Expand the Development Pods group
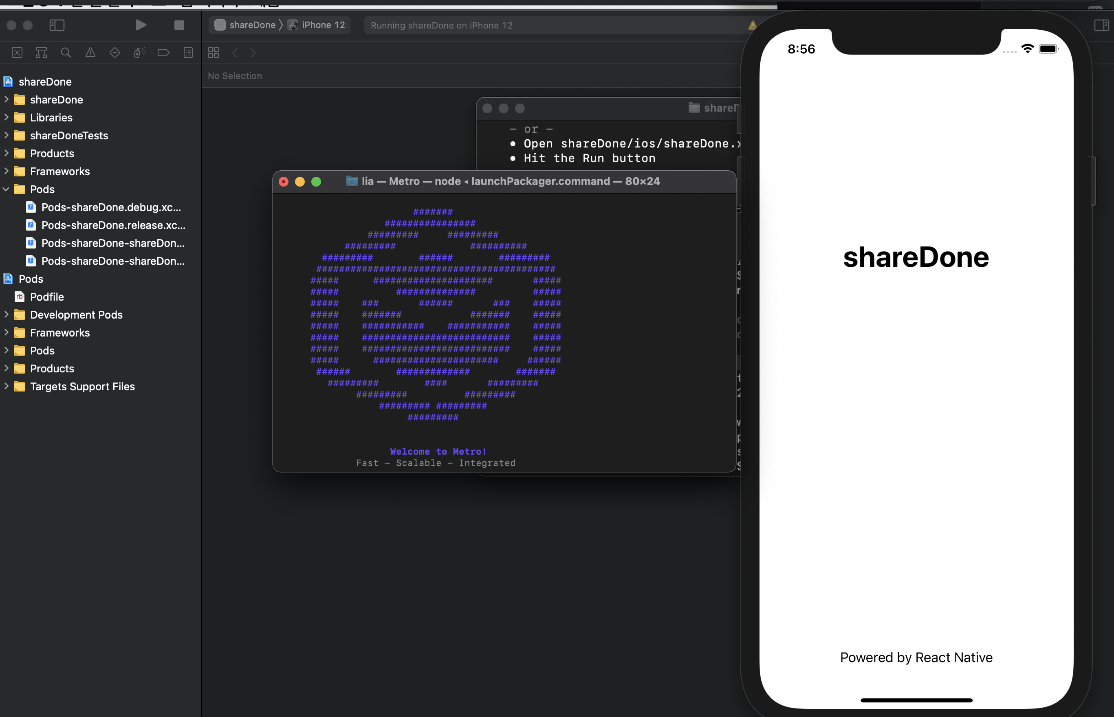Image resolution: width=1114 pixels, height=717 pixels. (6, 315)
